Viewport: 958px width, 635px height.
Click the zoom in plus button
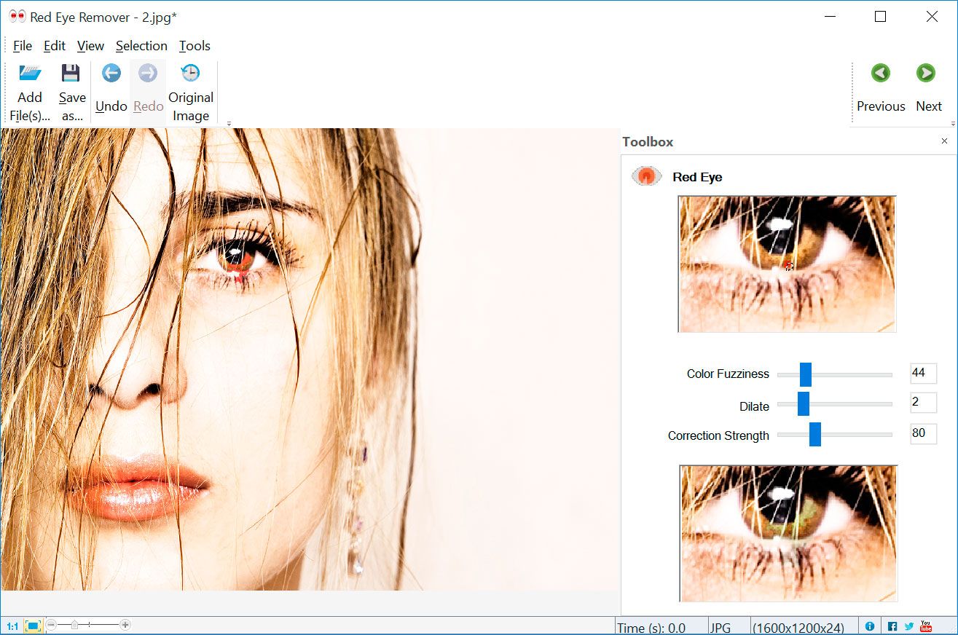(125, 625)
